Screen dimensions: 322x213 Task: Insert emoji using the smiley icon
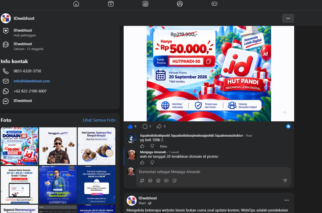[x=158, y=181]
